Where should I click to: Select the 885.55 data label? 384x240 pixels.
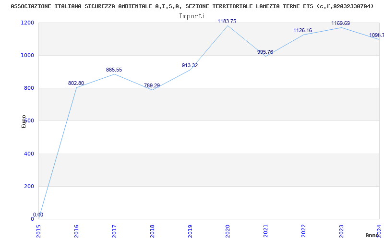114,70
